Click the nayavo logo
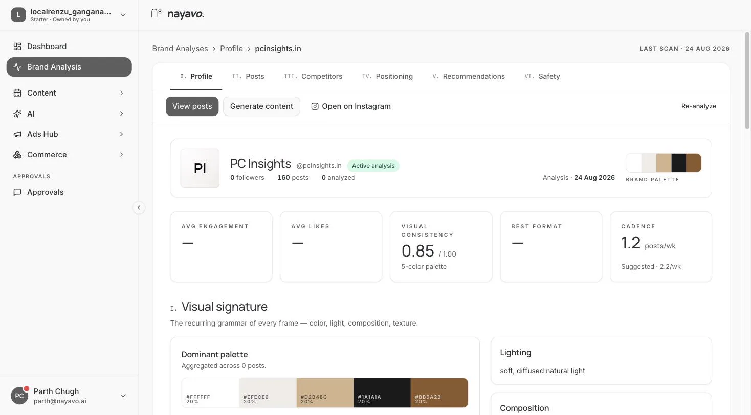This screenshot has height=415, width=751. pos(178,14)
